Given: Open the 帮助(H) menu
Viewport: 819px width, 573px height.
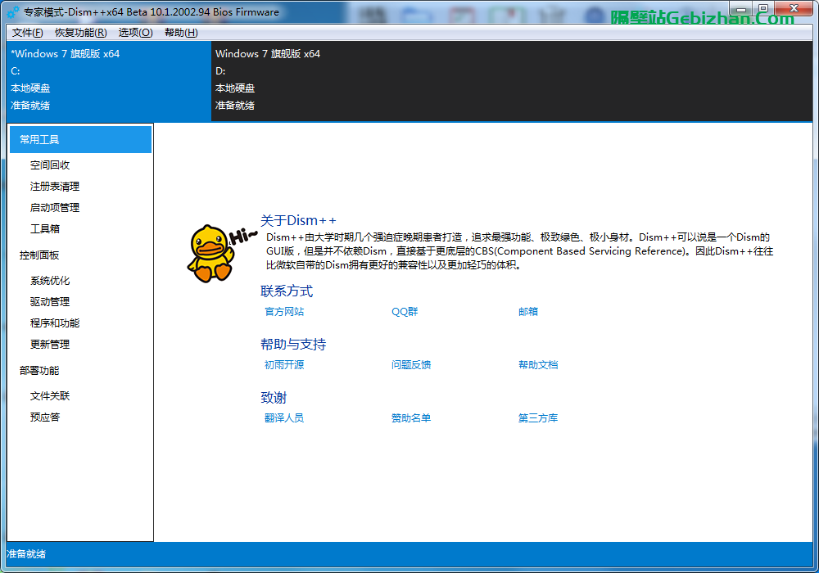Looking at the screenshot, I should 181,33.
